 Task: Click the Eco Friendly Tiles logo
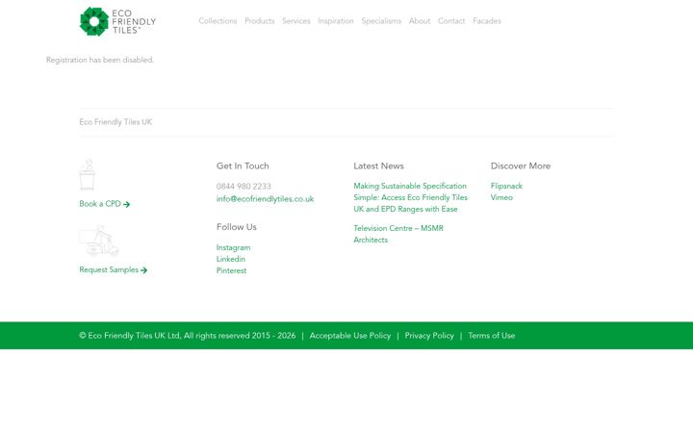tap(117, 21)
